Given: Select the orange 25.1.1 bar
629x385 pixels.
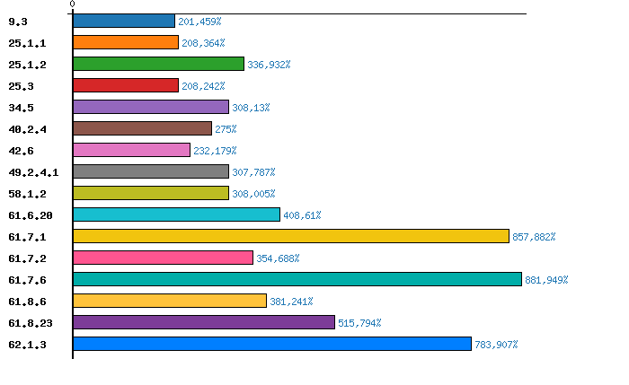Looking at the screenshot, I should point(125,42).
